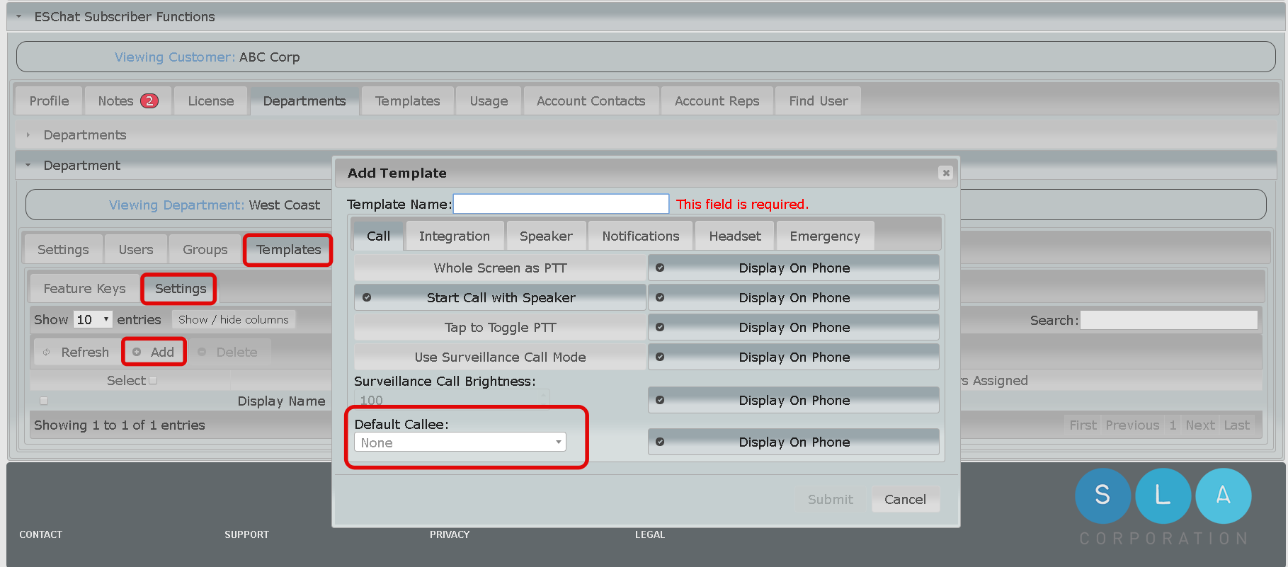Click the L circle logo

[x=1162, y=495]
